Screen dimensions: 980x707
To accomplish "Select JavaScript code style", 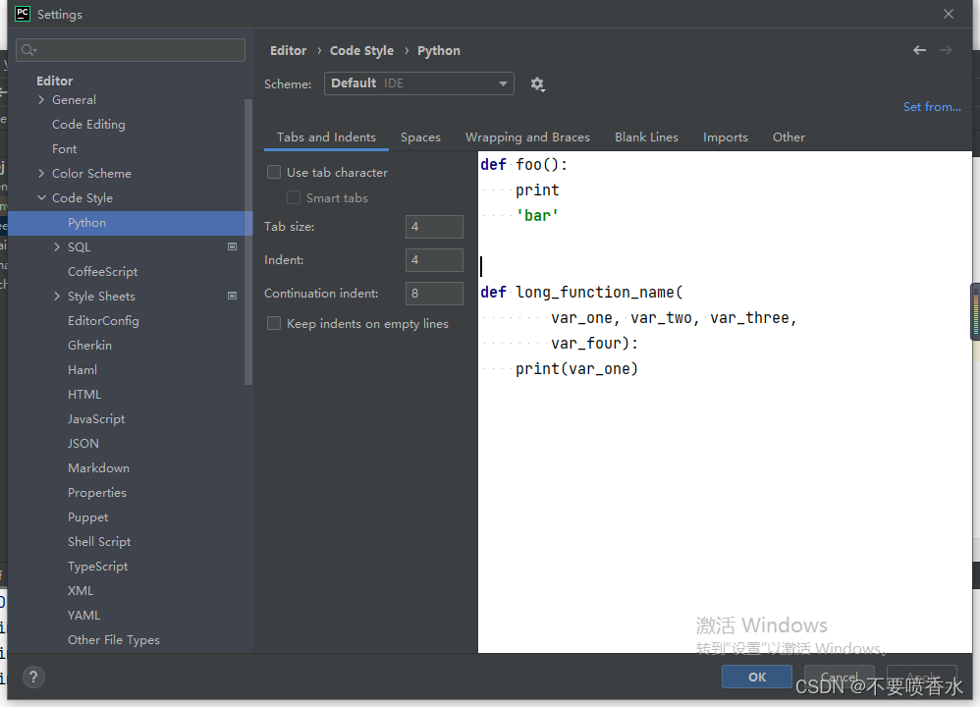I will (96, 419).
